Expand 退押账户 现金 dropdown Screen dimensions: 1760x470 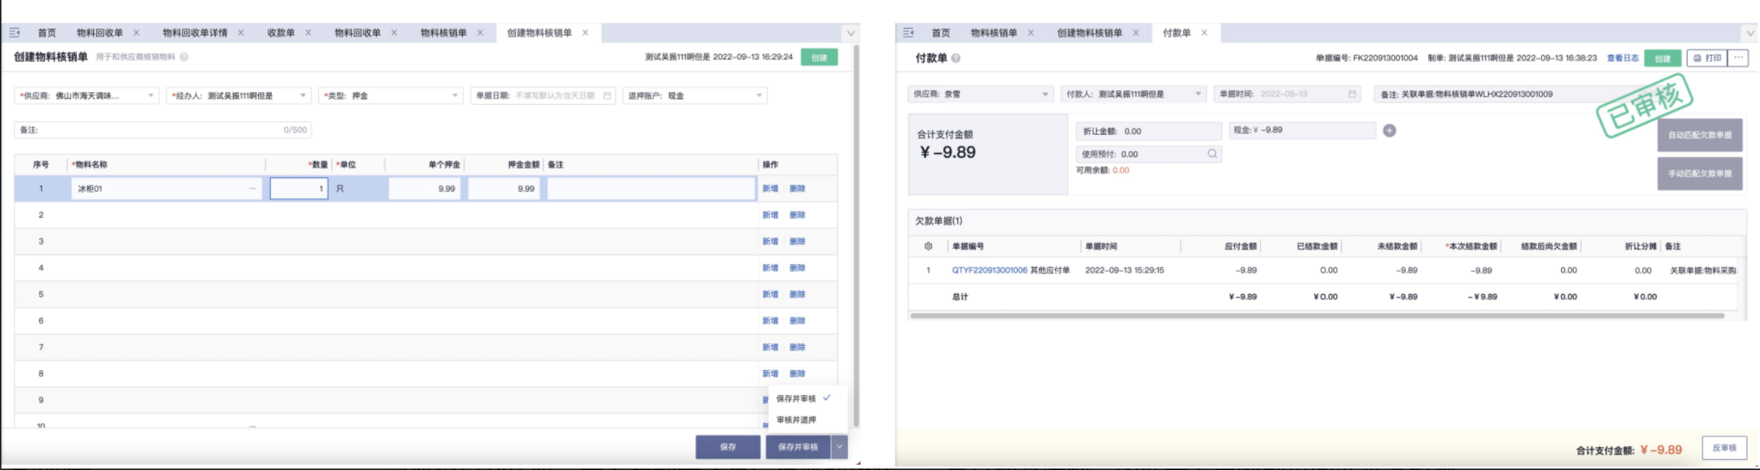click(759, 96)
